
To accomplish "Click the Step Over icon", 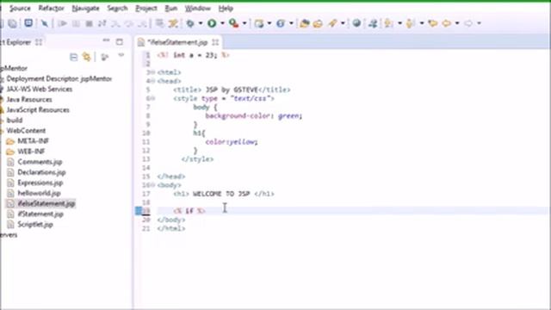I will (128, 23).
